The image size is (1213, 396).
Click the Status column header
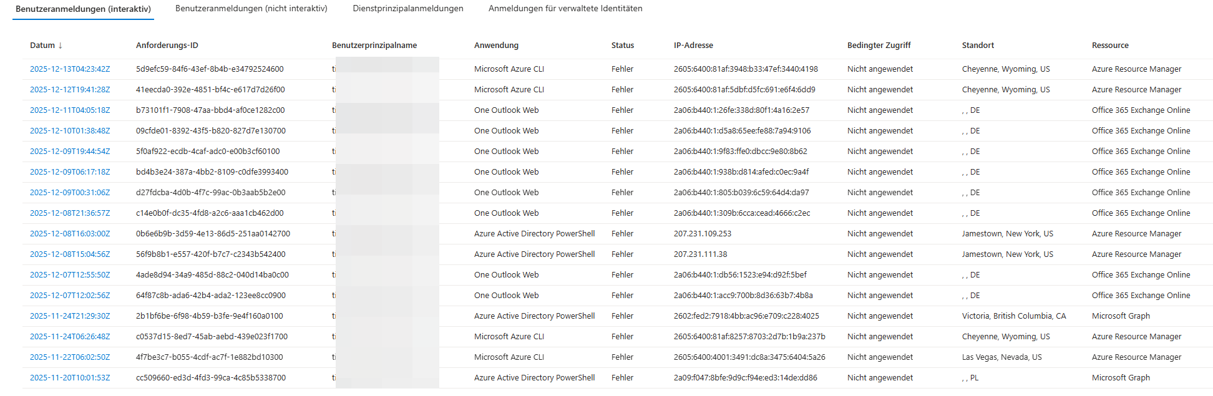(x=622, y=46)
